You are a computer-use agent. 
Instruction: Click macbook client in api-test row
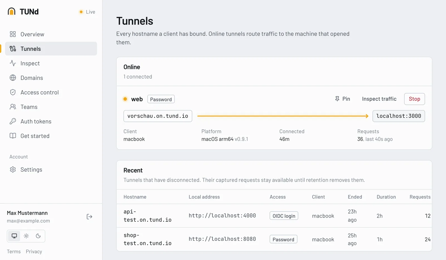coord(323,216)
